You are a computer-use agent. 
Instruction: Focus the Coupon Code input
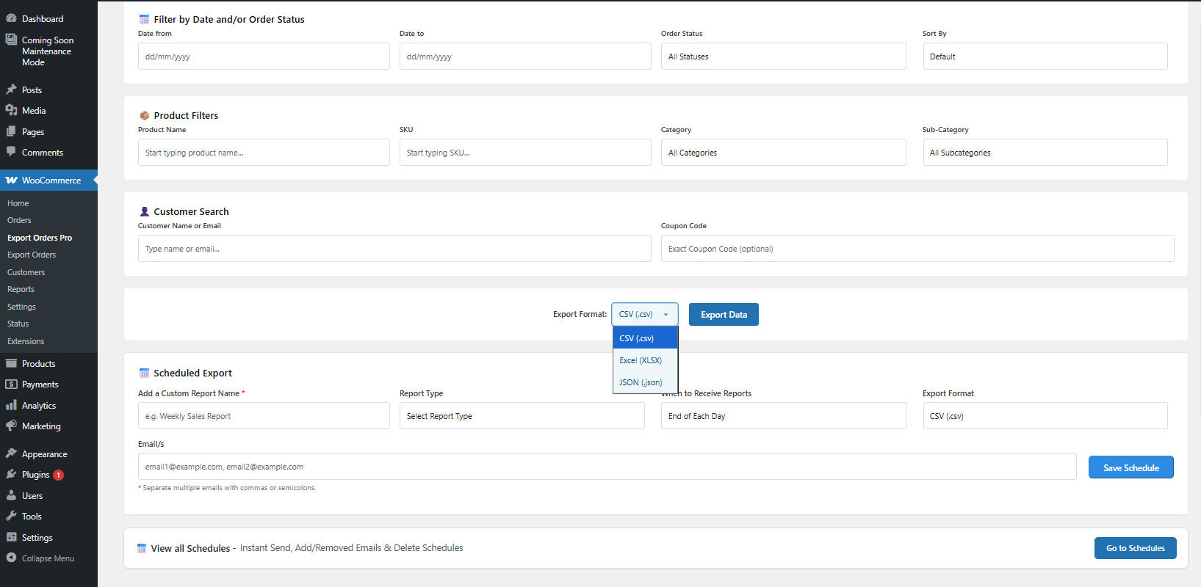point(917,249)
